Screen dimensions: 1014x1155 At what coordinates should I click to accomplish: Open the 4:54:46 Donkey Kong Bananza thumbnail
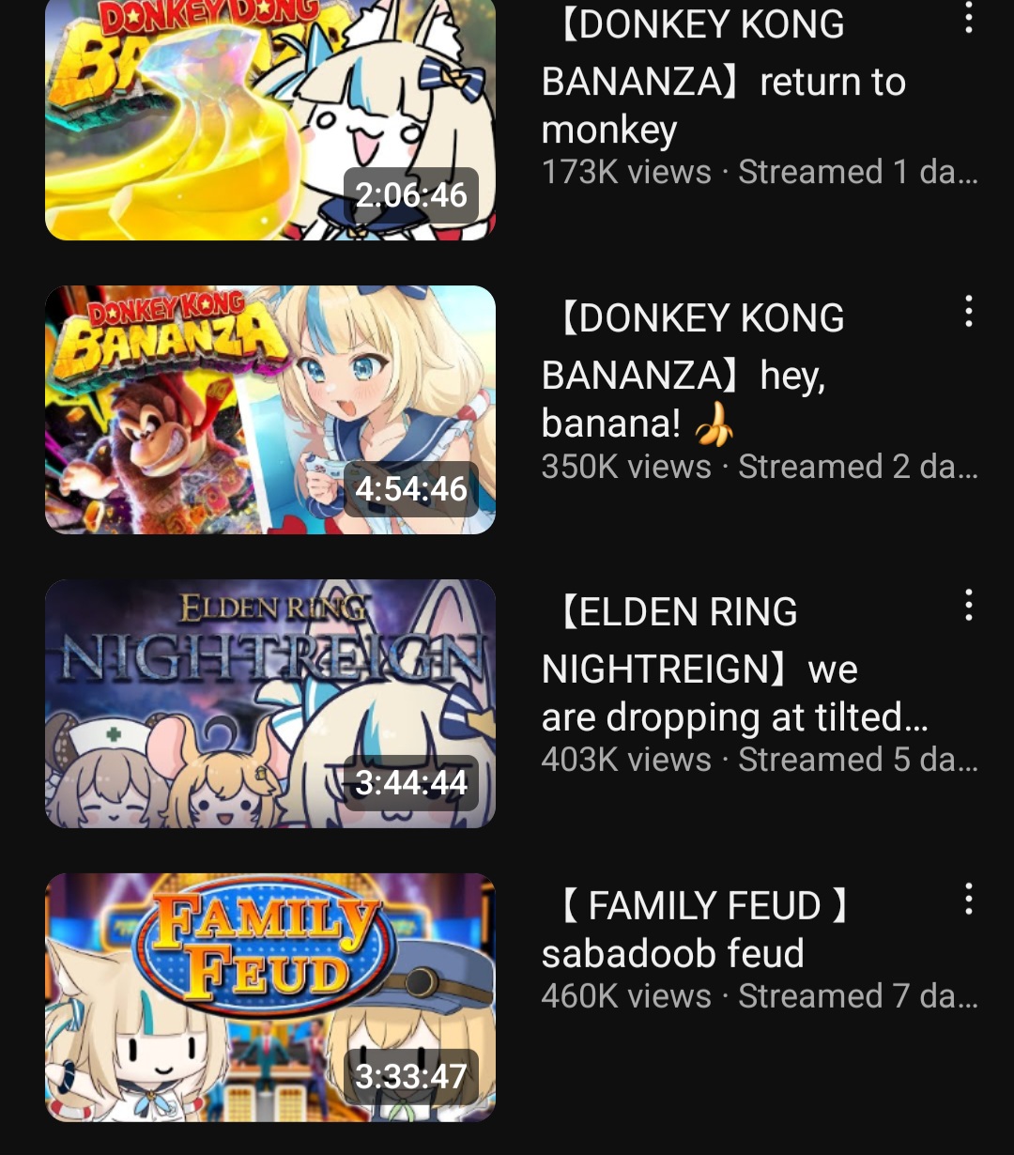click(270, 409)
